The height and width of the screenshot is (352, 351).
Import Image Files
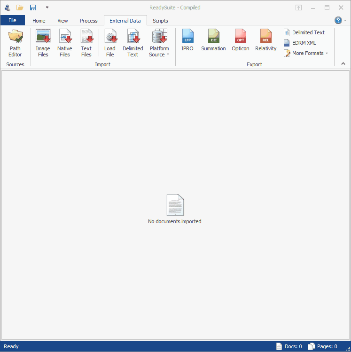click(43, 43)
